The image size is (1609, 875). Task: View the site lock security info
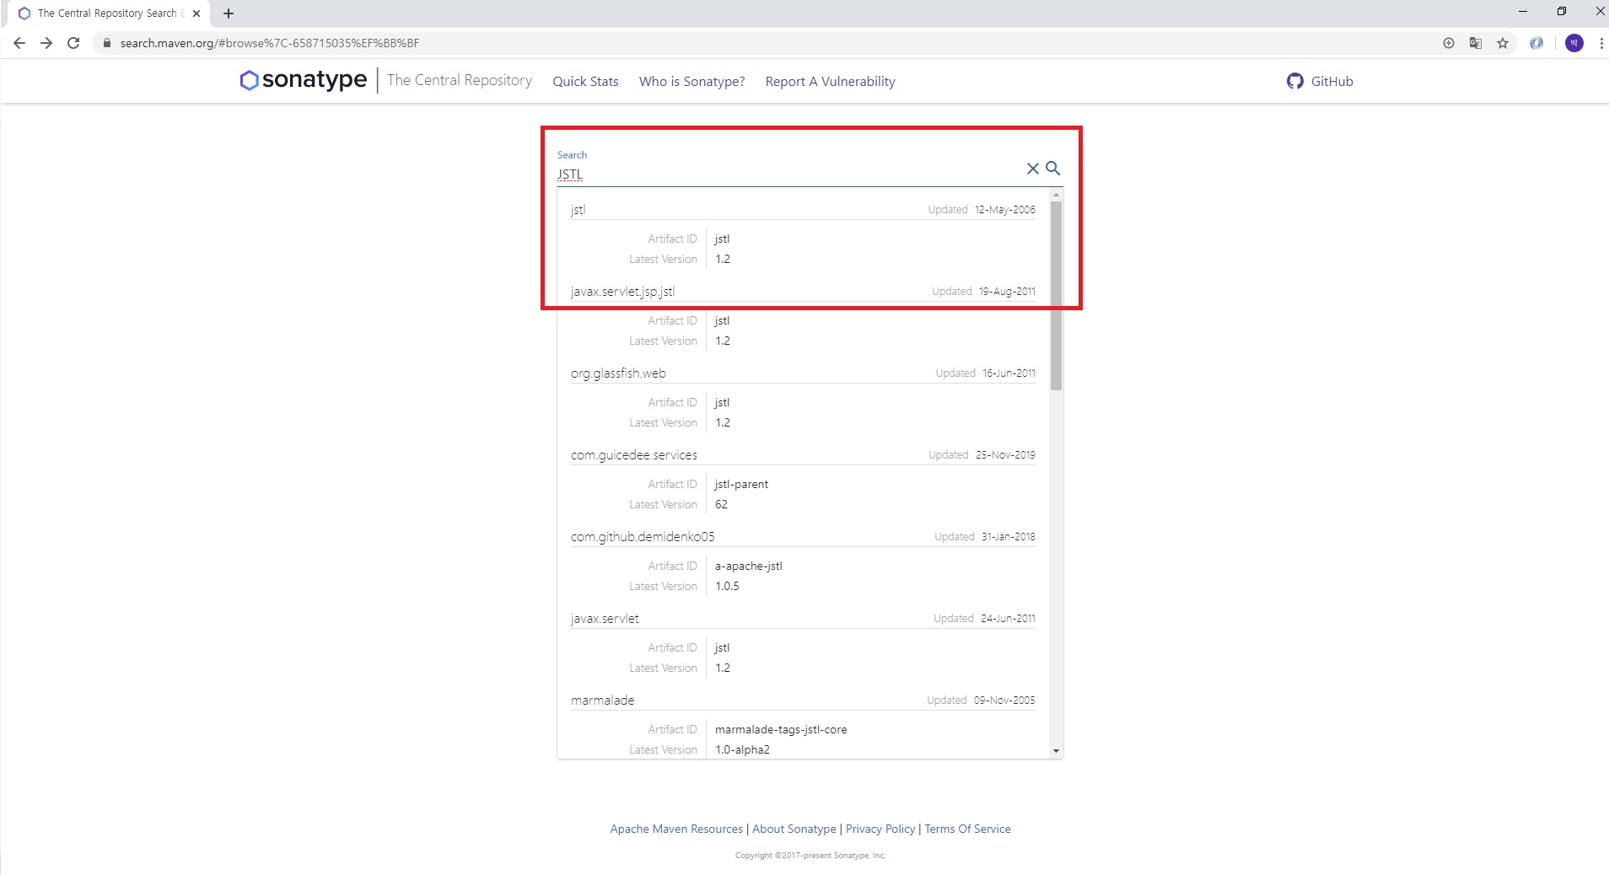tap(106, 43)
